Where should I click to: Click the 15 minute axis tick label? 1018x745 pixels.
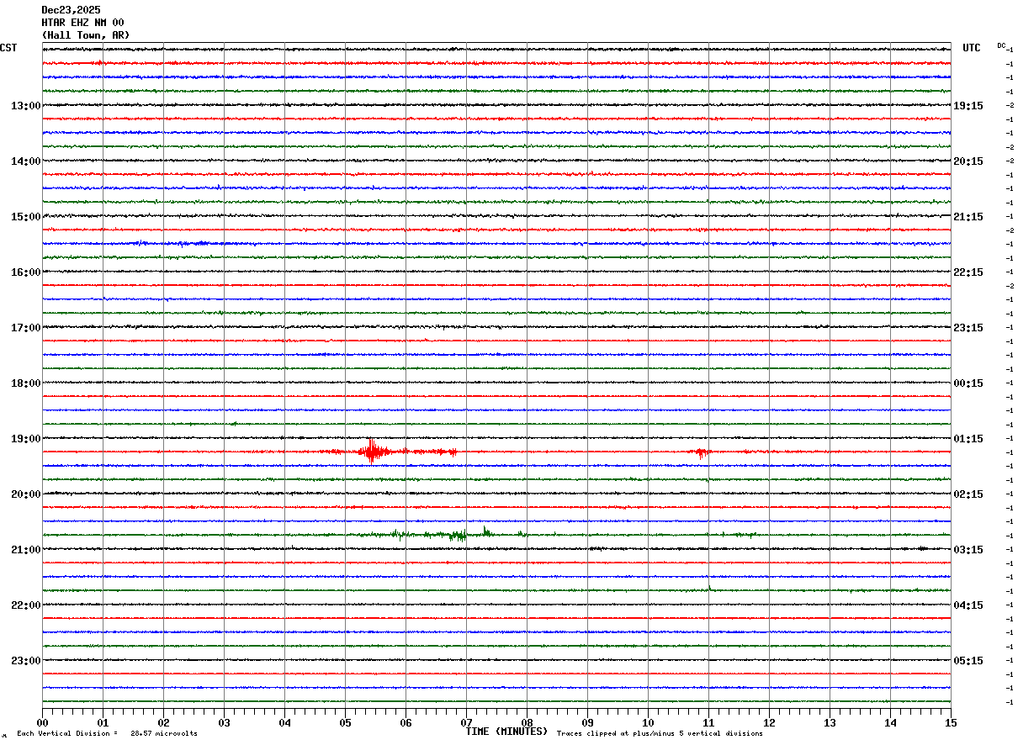coord(951,722)
